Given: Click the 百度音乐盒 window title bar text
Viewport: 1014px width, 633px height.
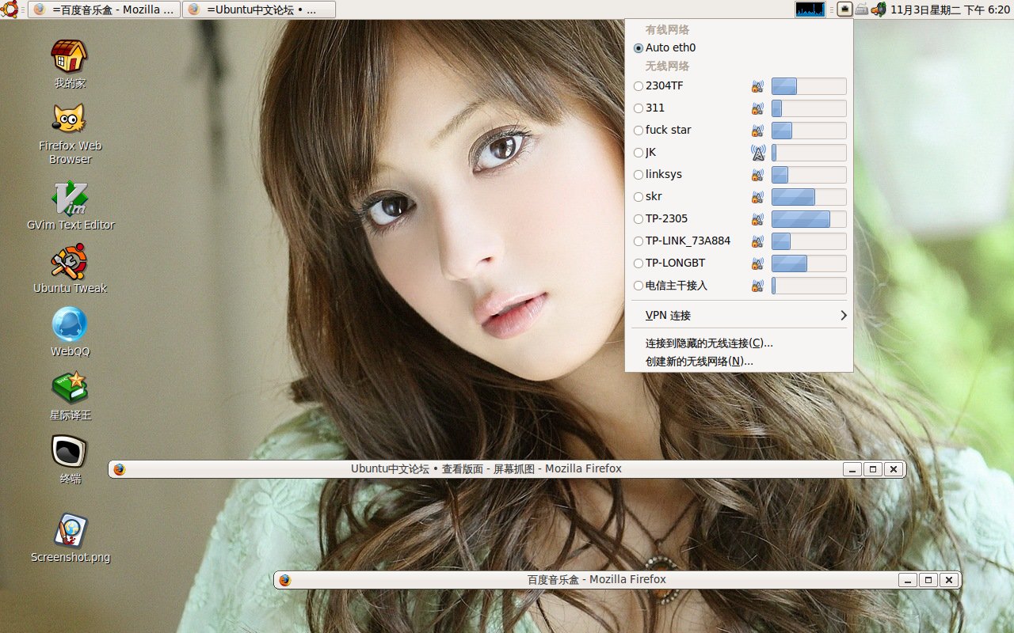Looking at the screenshot, I should [x=597, y=580].
